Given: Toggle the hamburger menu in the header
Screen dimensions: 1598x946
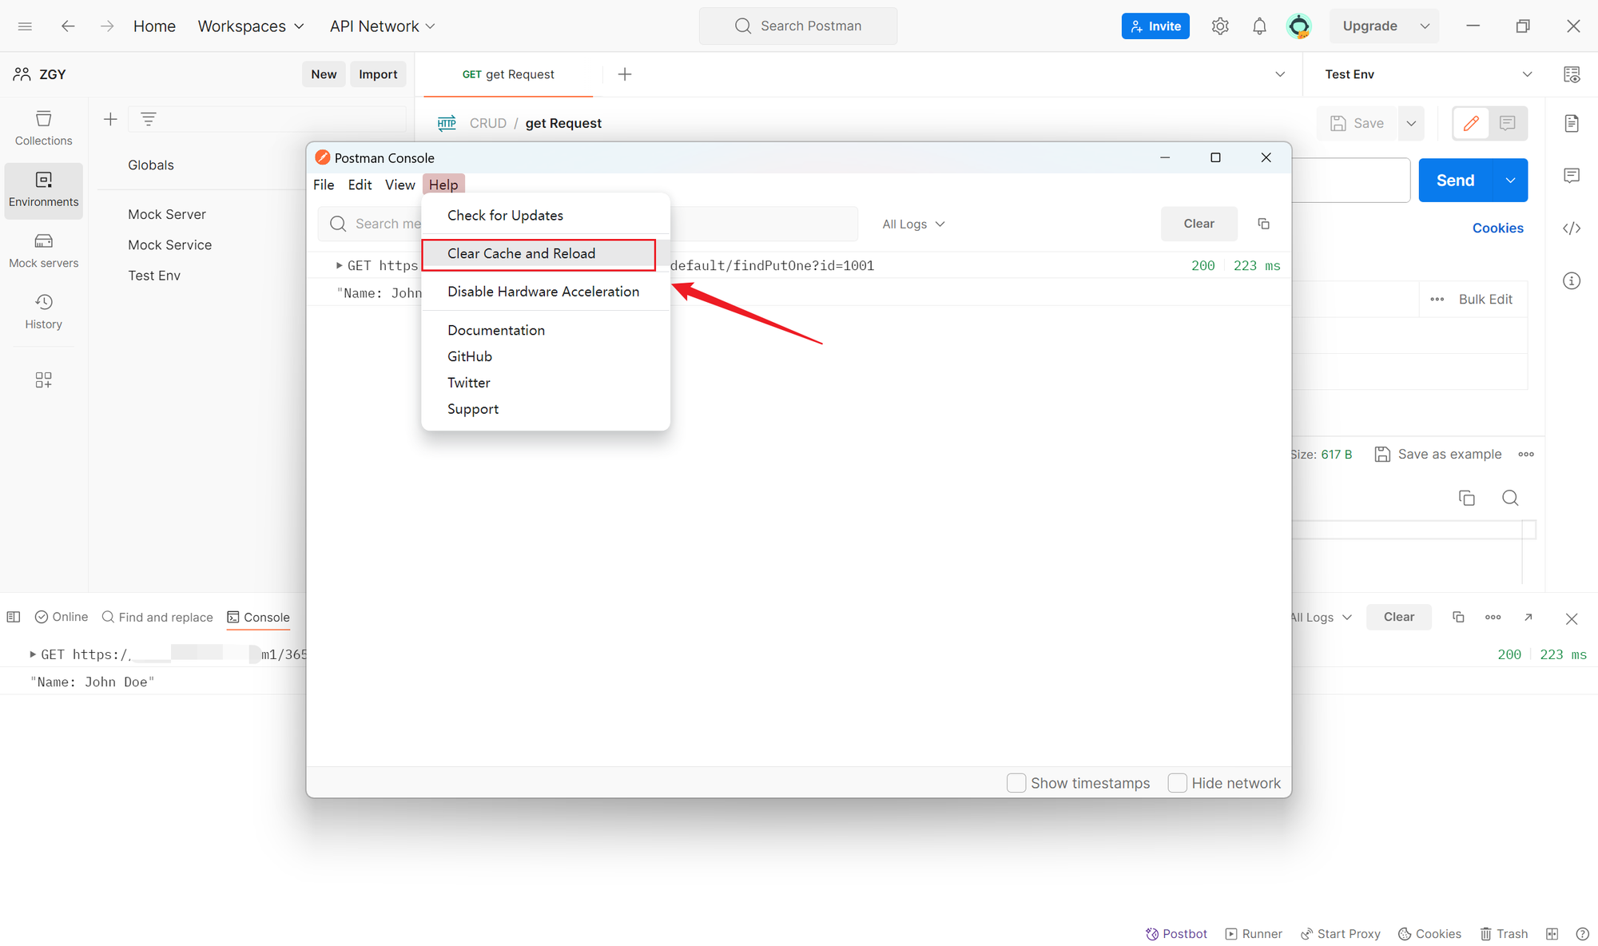Looking at the screenshot, I should coord(25,26).
